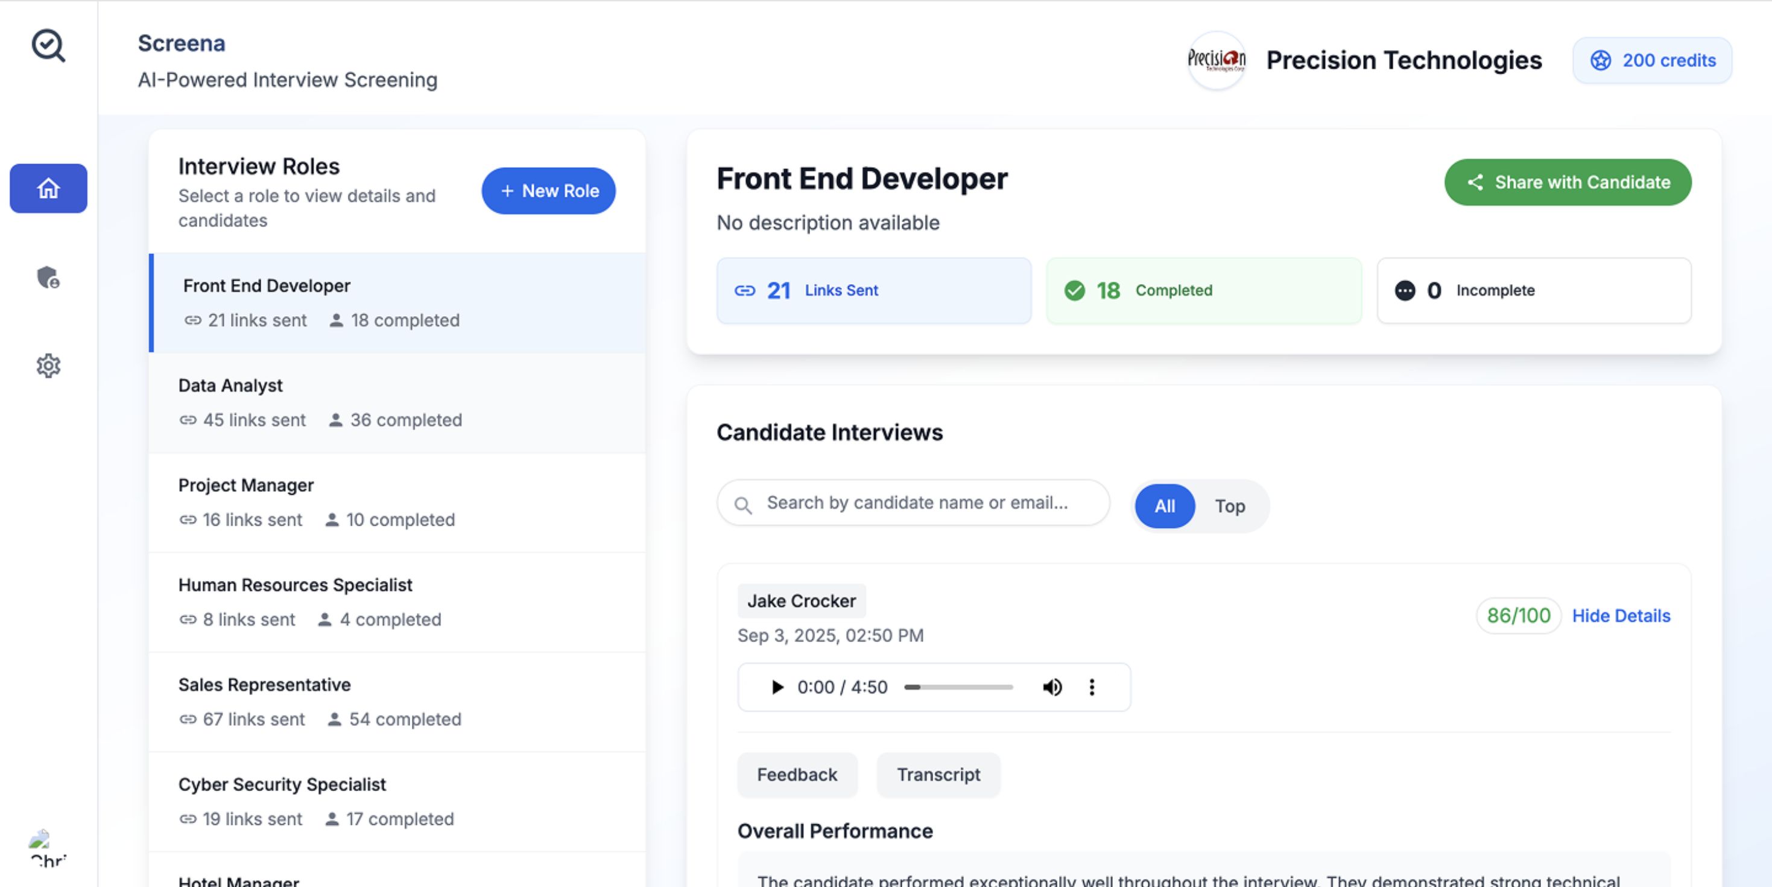This screenshot has width=1772, height=887.
Task: Switch to Top candidates filter
Action: click(x=1229, y=506)
